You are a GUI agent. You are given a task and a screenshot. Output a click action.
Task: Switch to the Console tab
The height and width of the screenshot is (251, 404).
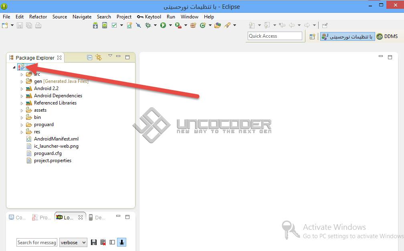17,217
